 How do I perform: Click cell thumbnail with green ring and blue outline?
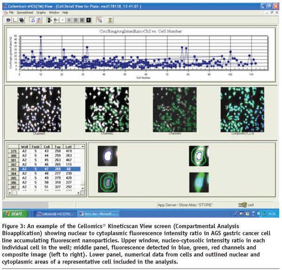[x=199, y=156]
